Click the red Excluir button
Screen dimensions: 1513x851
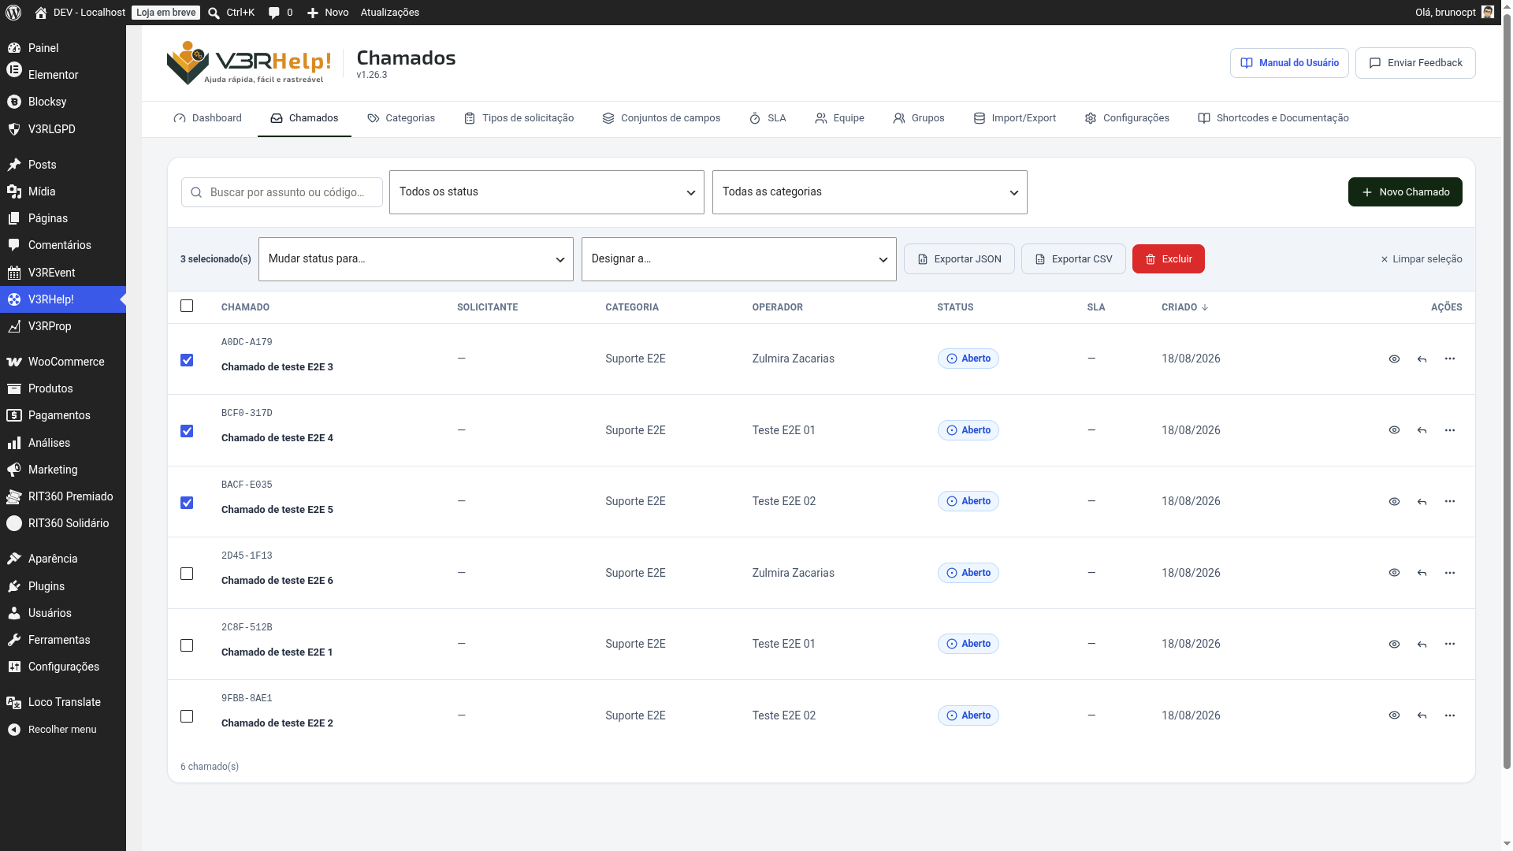coord(1169,259)
